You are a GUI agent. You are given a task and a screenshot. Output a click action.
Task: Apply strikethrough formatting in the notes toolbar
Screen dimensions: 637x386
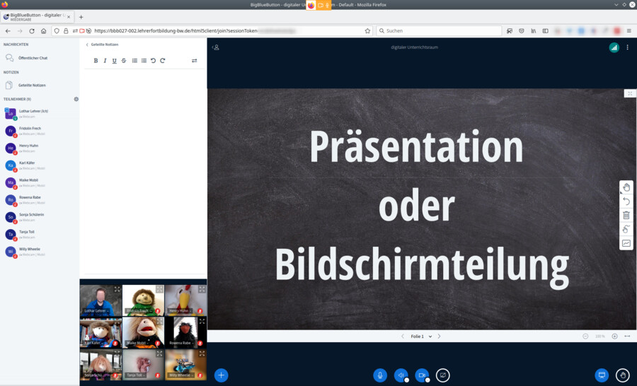point(124,61)
